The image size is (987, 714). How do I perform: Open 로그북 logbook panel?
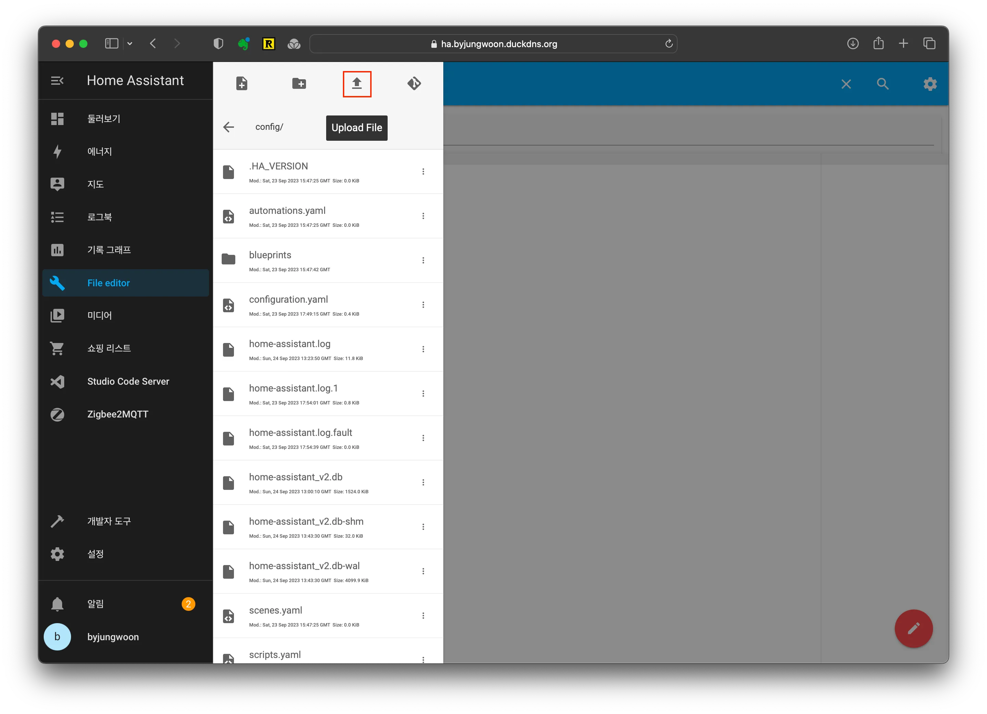(126, 217)
